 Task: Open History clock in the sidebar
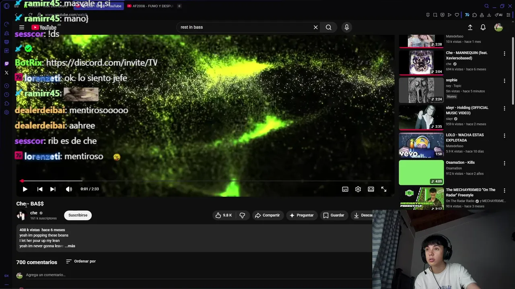point(6,95)
